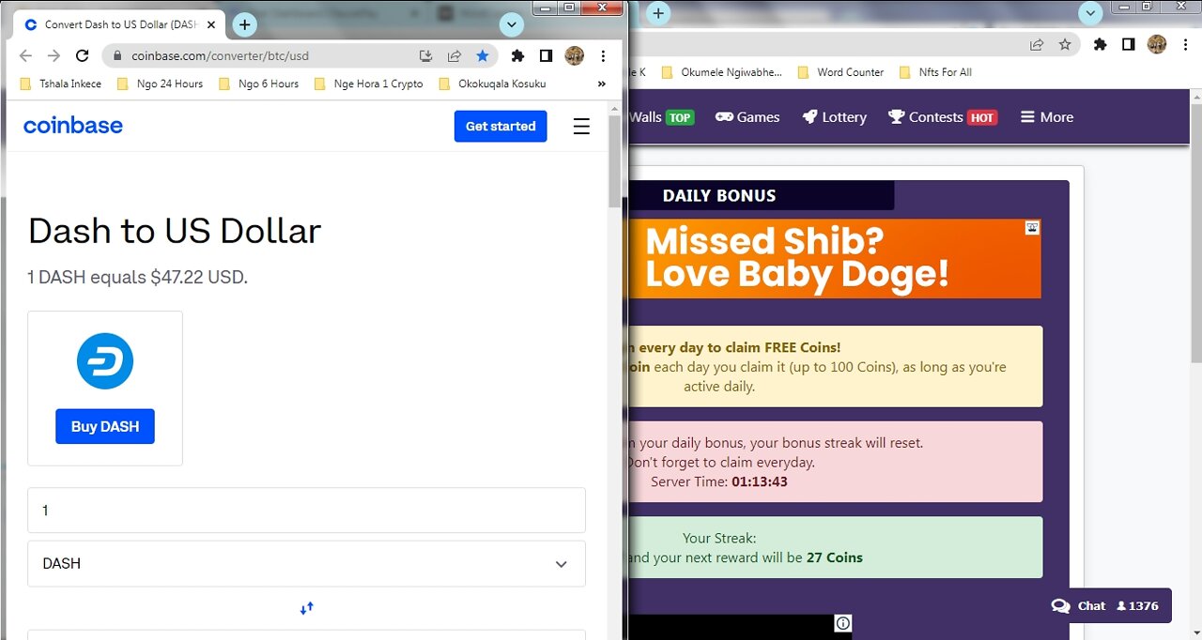Open the three-dot menu in right window
Viewport: 1202px width, 640px height.
coord(1185,44)
